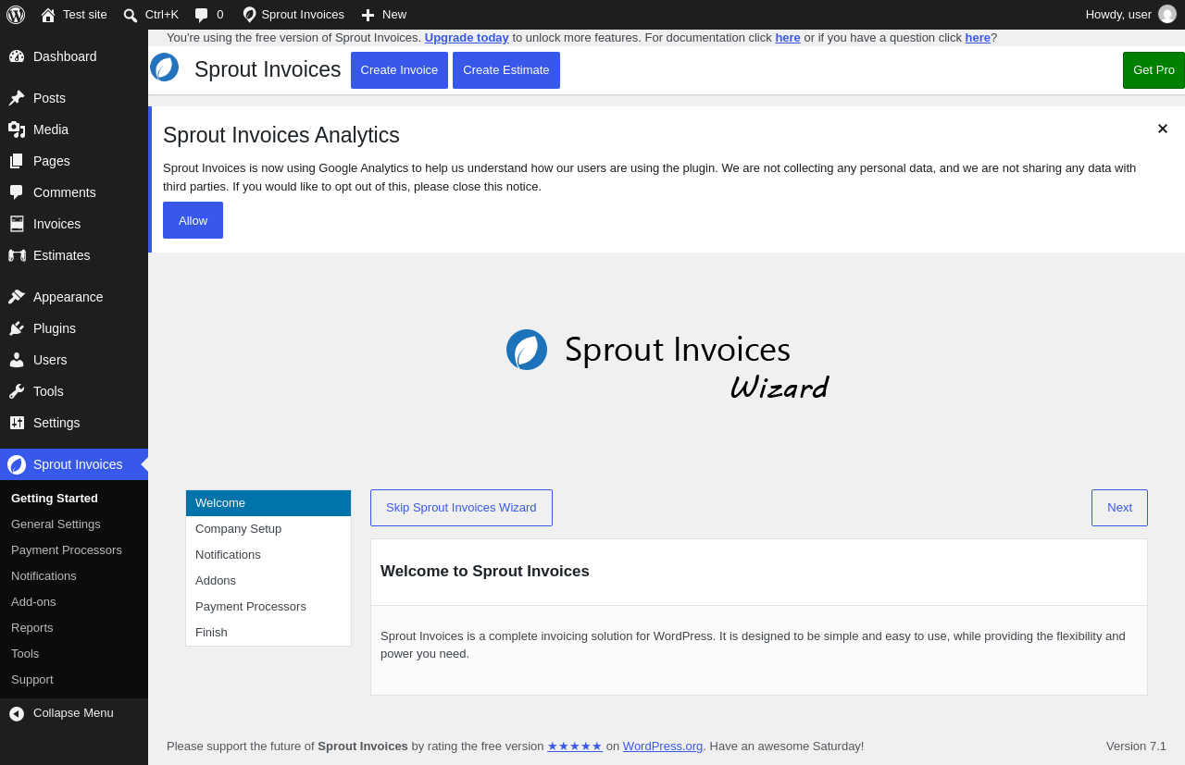Viewport: 1185px width, 765px height.
Task: Open Posts via pushpin icon
Action: (x=17, y=98)
